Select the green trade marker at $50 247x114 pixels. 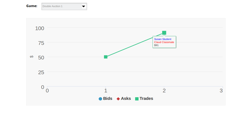click(x=106, y=57)
